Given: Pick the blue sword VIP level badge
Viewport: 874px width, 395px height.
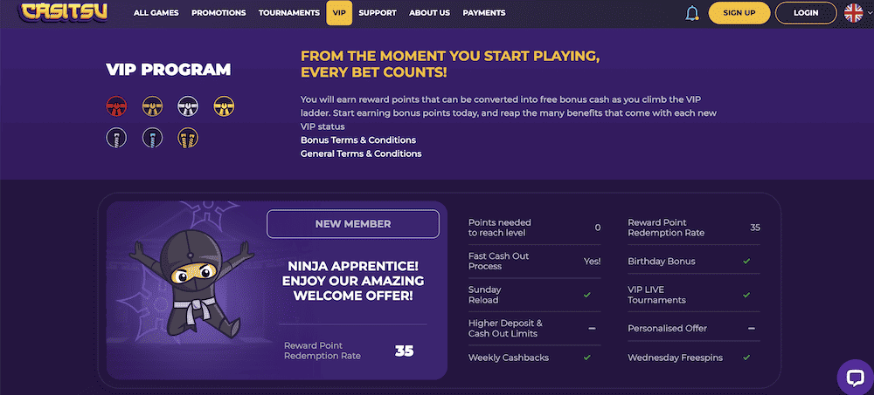Looking at the screenshot, I should [x=152, y=138].
